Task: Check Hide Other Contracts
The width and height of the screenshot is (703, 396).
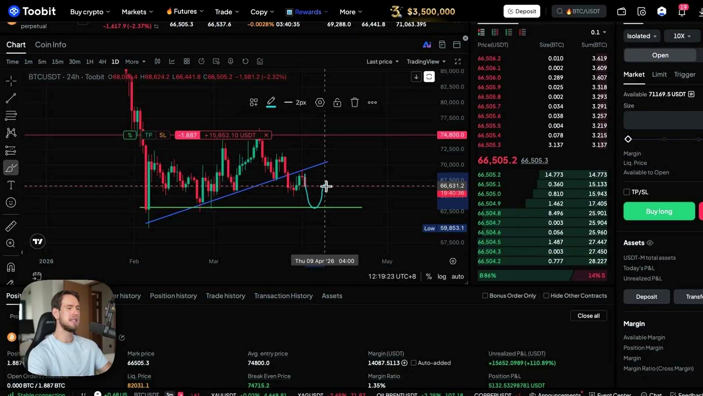Action: point(546,296)
